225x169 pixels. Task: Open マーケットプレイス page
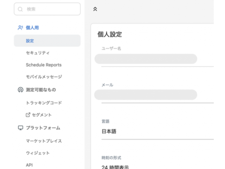[x=44, y=141]
